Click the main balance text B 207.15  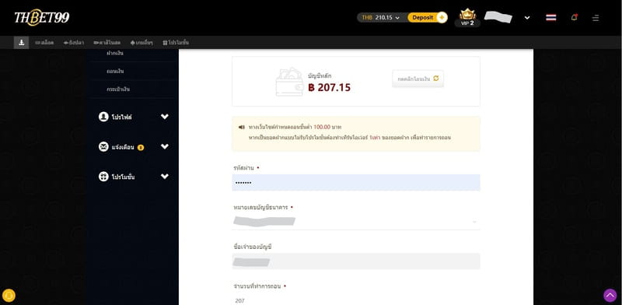pos(329,87)
